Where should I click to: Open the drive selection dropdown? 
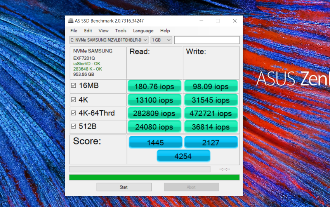coord(109,40)
